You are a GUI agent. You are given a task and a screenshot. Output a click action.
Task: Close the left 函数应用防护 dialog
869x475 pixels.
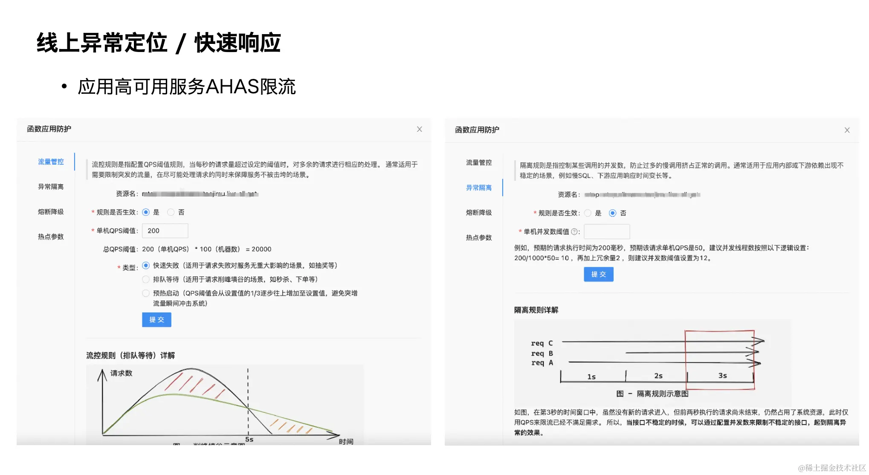(419, 129)
